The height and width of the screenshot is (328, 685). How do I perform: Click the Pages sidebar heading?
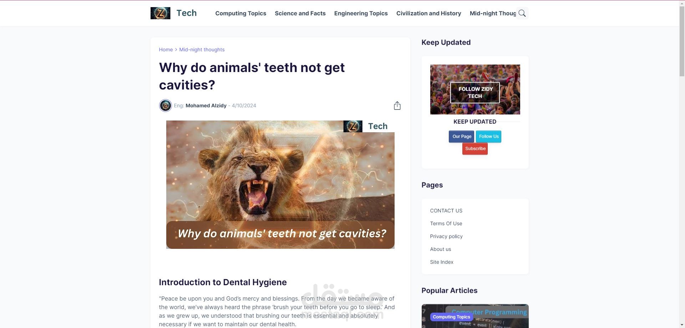[x=432, y=185]
